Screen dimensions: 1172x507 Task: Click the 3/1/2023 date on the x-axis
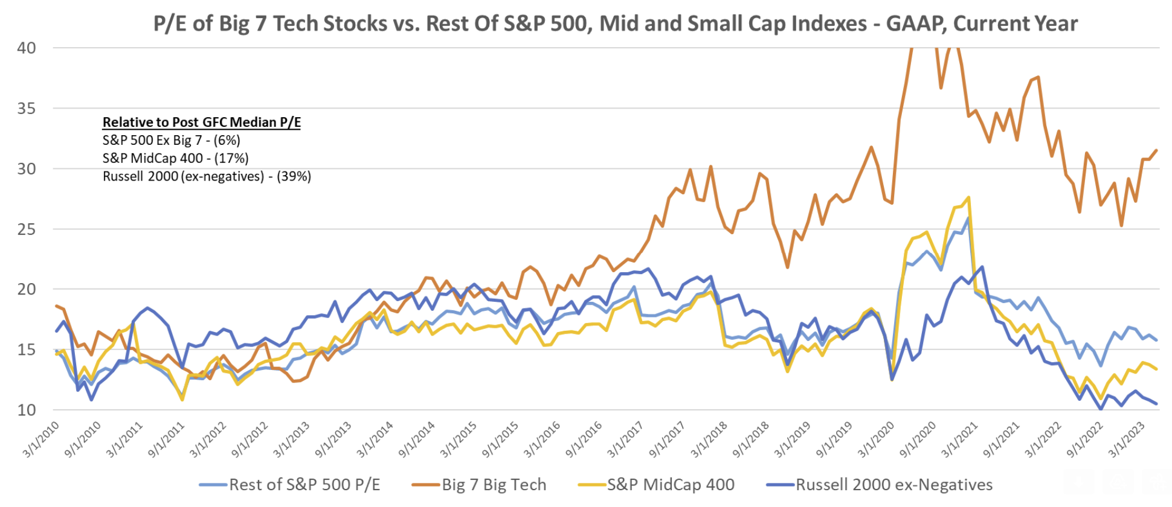click(1126, 439)
